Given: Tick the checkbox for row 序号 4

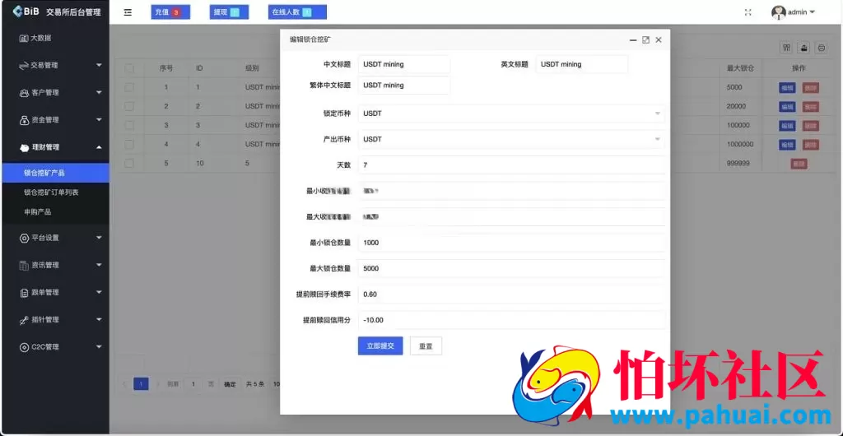Looking at the screenshot, I should click(x=129, y=144).
